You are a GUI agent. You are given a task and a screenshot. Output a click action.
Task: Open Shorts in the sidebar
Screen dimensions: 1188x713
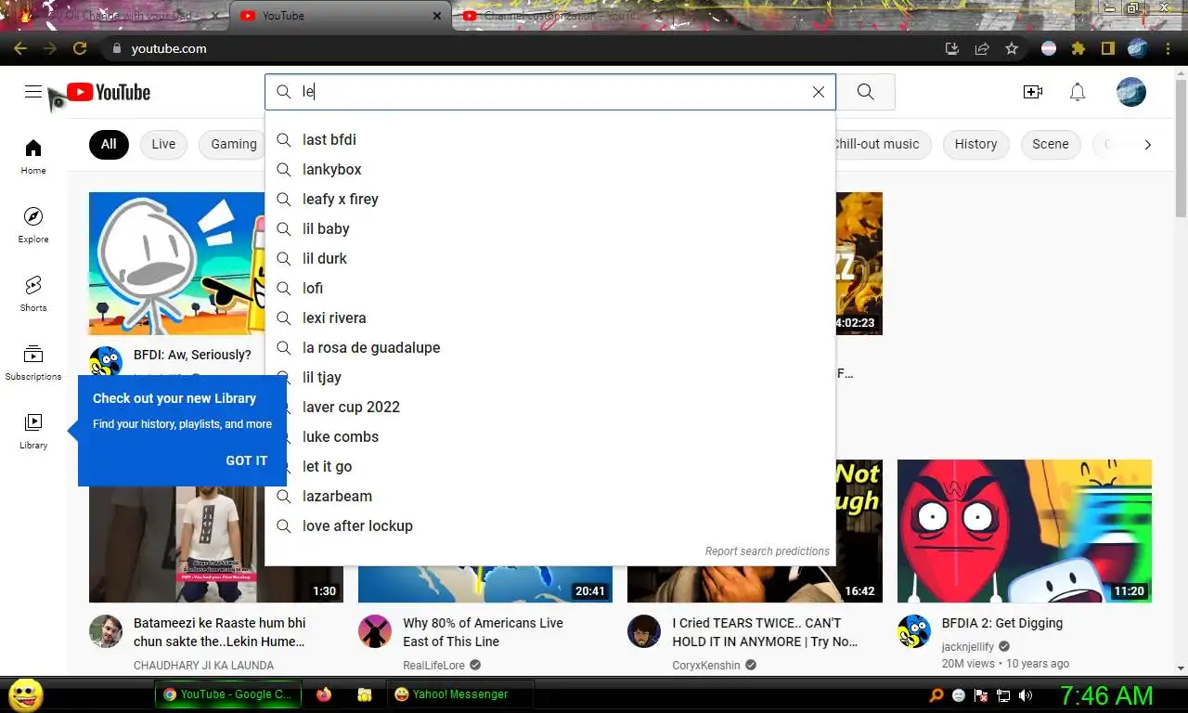[33, 293]
